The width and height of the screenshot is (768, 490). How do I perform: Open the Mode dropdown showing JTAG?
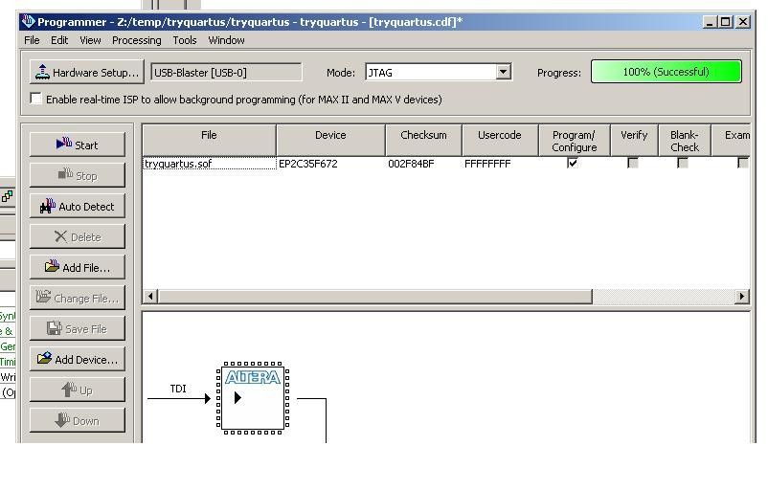tap(503, 72)
